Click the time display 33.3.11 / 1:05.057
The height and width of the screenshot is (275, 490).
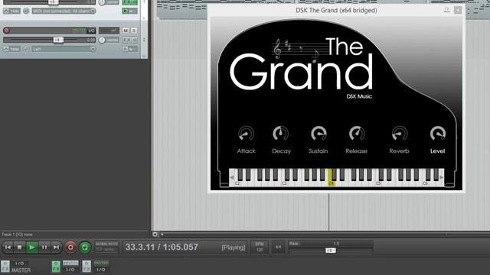click(x=162, y=247)
